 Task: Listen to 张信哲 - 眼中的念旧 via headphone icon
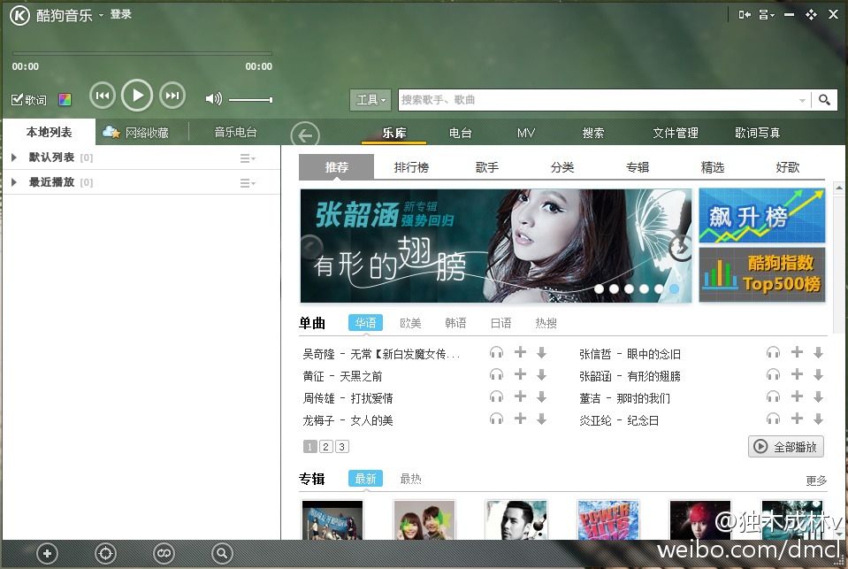coord(774,353)
